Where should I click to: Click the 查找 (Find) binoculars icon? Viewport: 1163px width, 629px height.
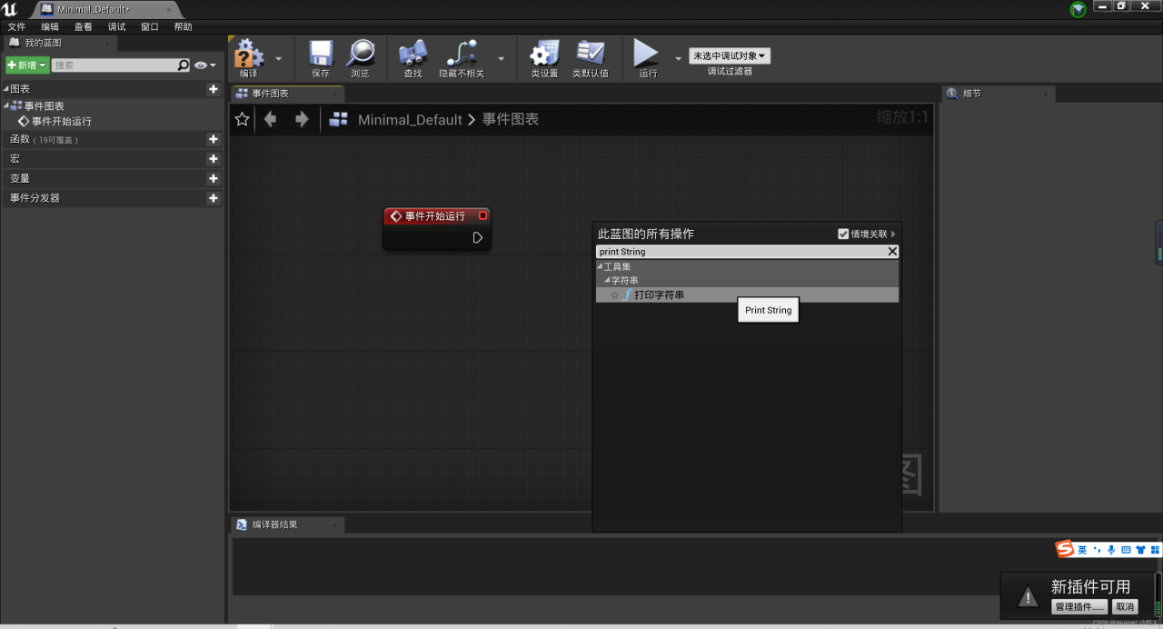413,53
